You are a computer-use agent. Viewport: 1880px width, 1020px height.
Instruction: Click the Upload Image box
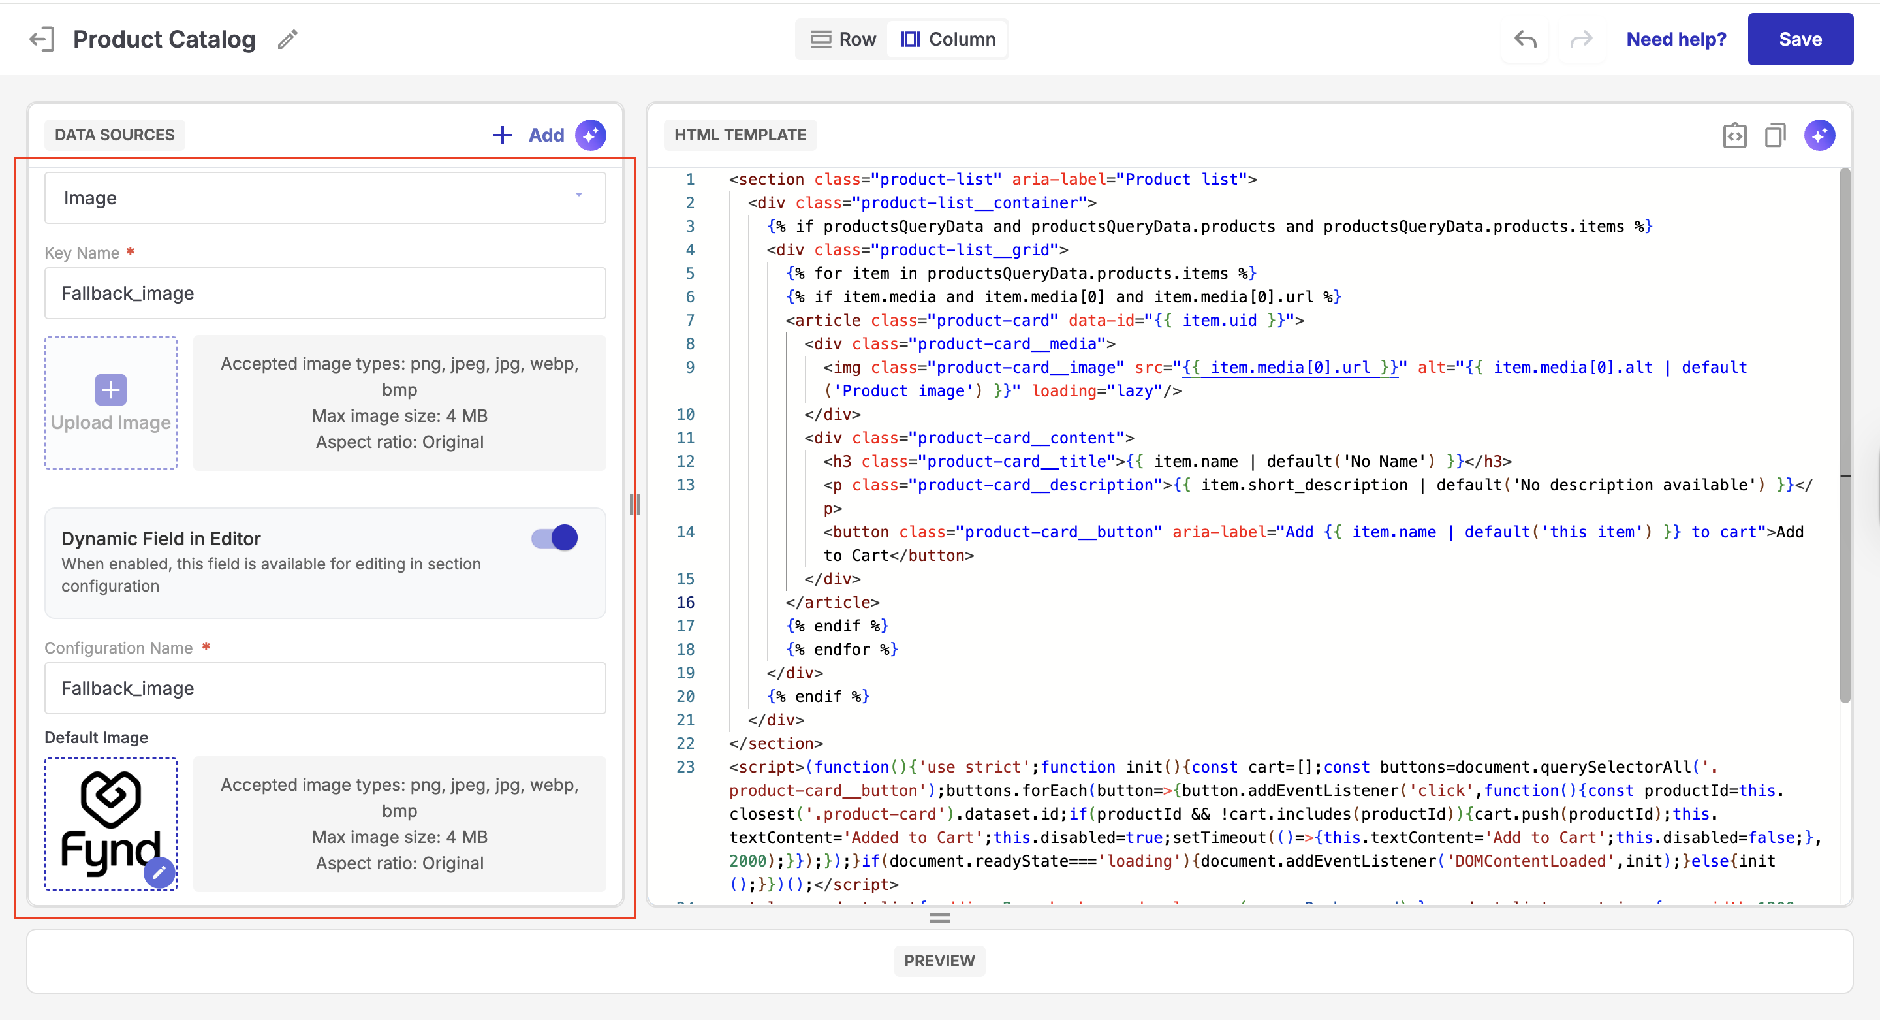coord(111,402)
